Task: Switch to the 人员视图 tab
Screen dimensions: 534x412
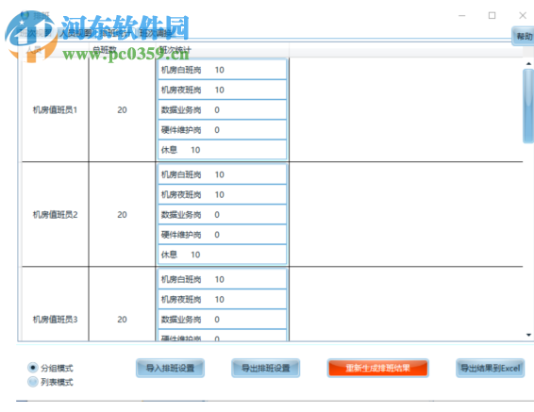Action: (x=75, y=33)
